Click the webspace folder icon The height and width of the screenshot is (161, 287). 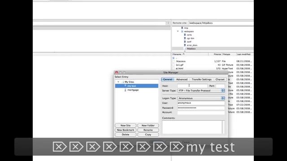(182, 31)
